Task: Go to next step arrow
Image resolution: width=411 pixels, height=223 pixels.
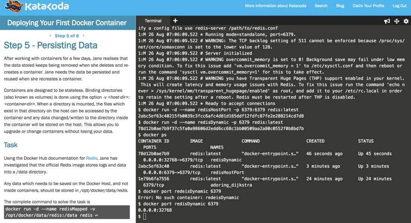Action: tap(84, 36)
